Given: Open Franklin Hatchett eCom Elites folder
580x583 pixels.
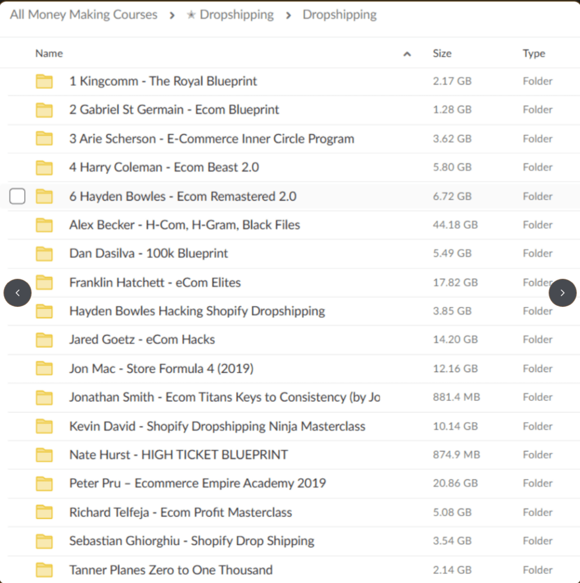Looking at the screenshot, I should (155, 283).
